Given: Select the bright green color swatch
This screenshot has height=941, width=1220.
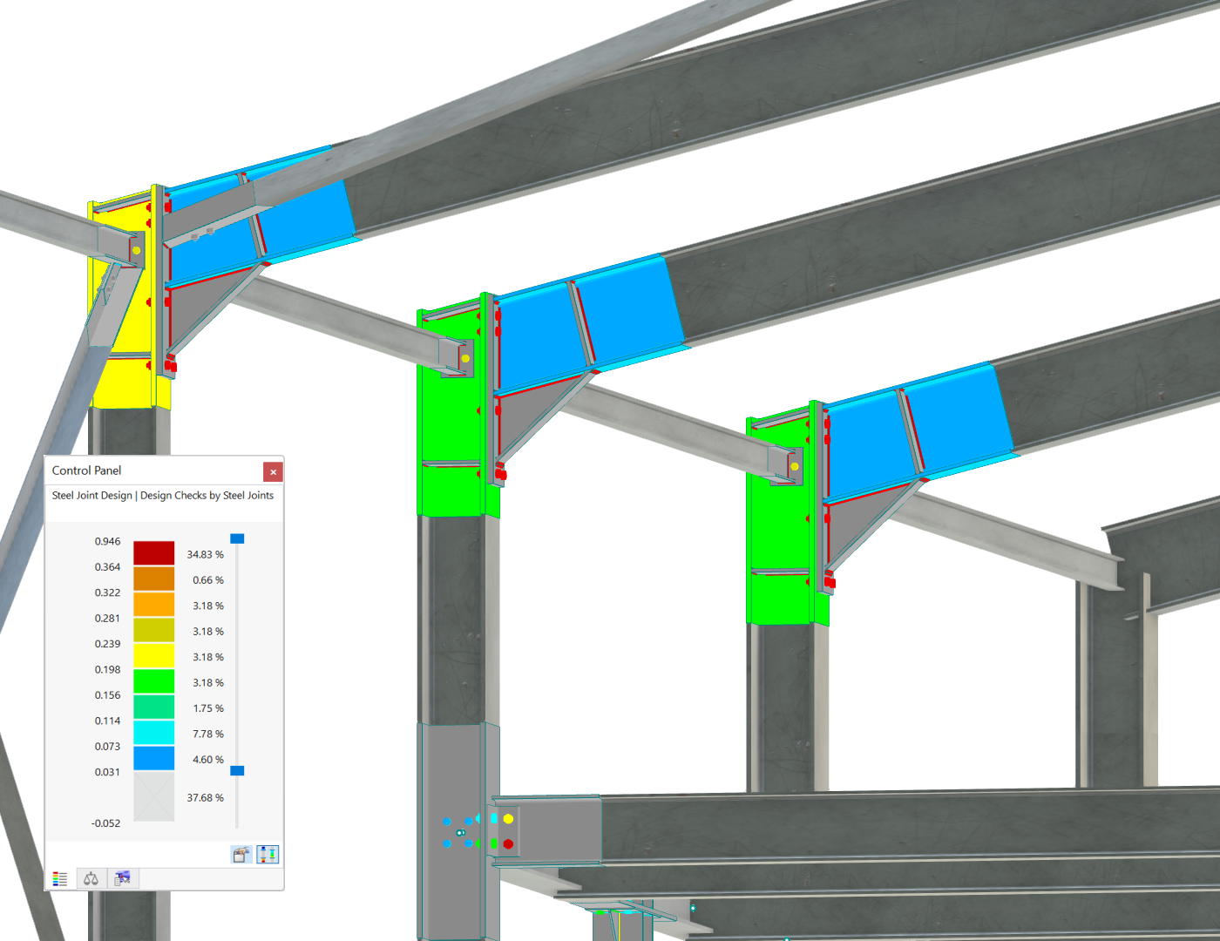Looking at the screenshot, I should tap(153, 681).
